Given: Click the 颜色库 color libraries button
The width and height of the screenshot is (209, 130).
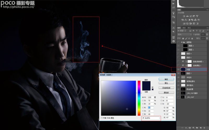Looking at the screenshot, I should 166,93.
